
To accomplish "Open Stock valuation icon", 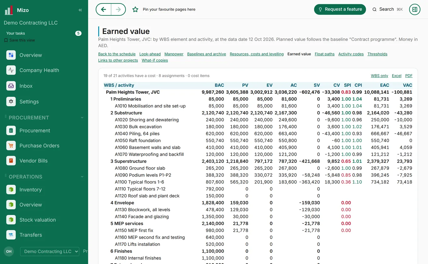I will pos(11,220).
